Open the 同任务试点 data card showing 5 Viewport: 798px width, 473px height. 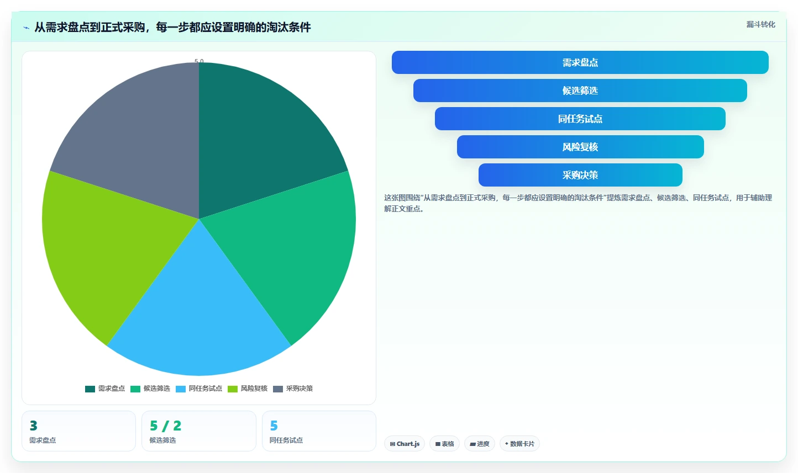pyautogui.click(x=319, y=431)
